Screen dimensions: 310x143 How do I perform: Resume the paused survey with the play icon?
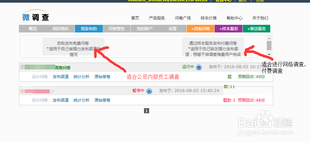click(149, 91)
